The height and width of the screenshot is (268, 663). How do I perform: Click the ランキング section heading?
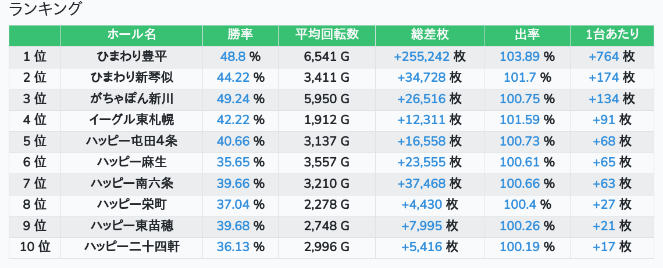(46, 9)
